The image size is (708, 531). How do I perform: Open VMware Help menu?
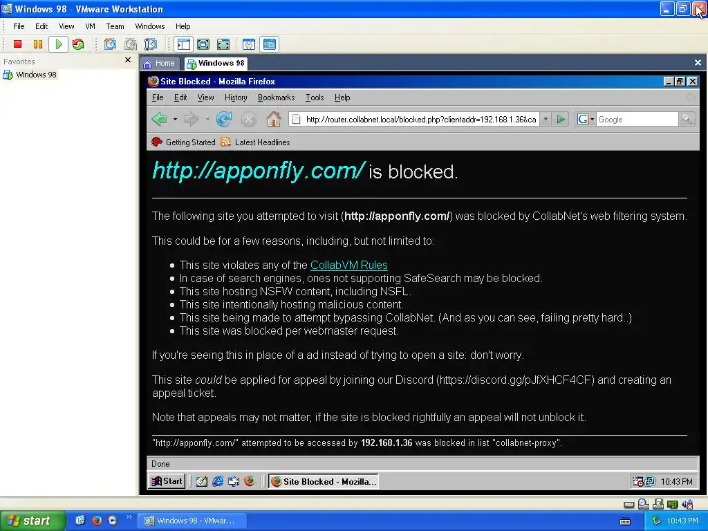[x=183, y=26]
